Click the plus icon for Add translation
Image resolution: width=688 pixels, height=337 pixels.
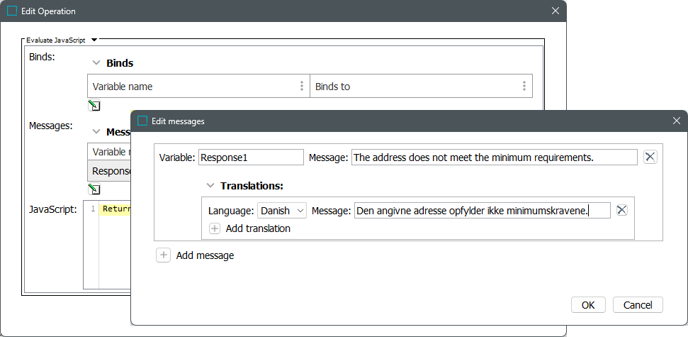tap(215, 228)
